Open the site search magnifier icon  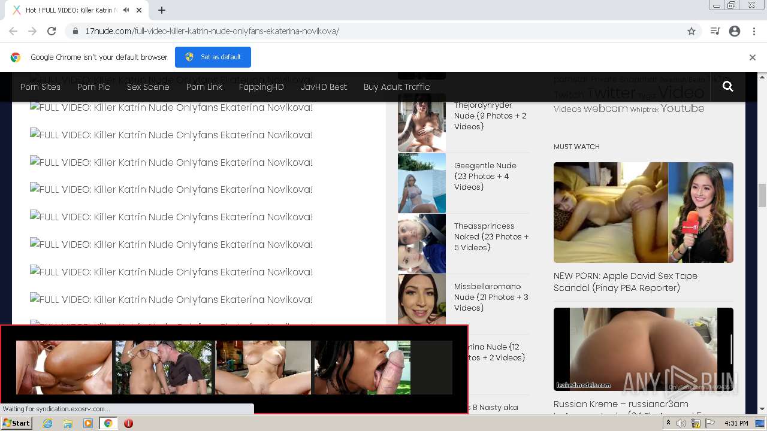[728, 87]
